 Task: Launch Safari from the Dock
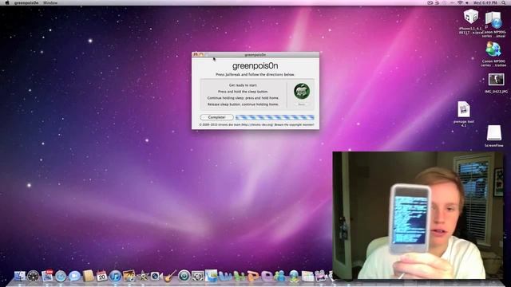coord(61,277)
